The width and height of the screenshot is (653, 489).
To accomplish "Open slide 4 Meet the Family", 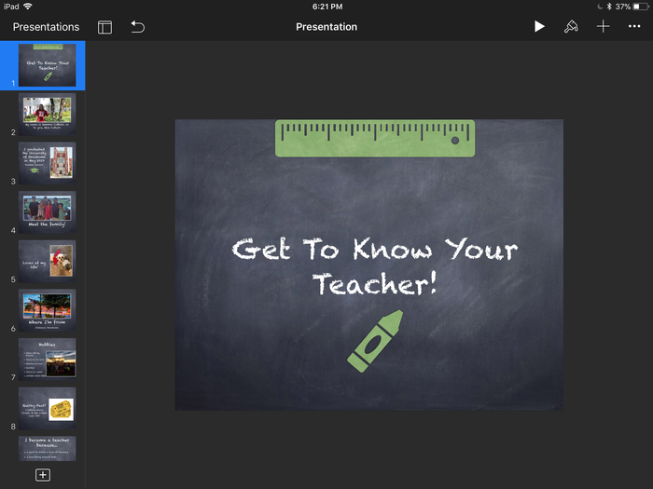I will (x=48, y=211).
